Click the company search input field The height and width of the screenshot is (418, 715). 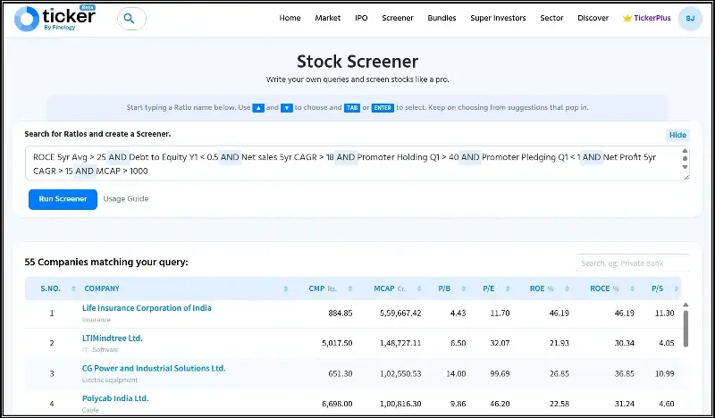633,263
